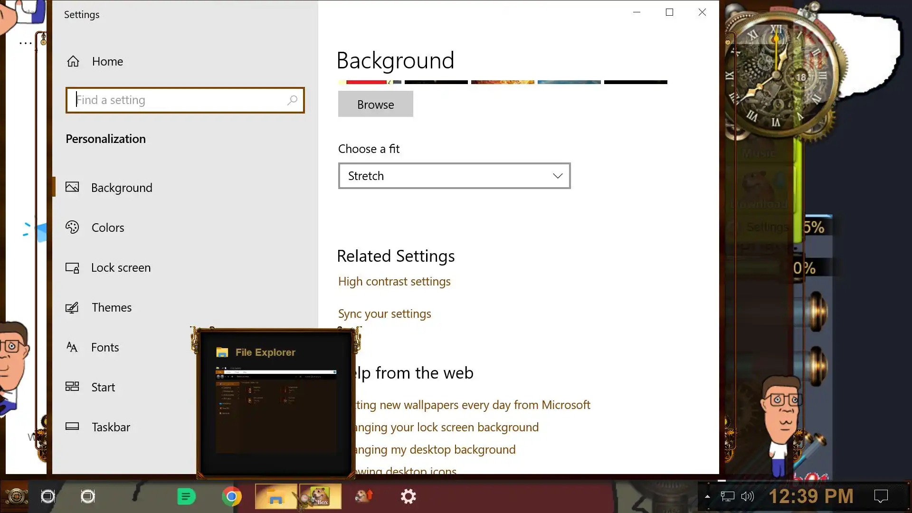The height and width of the screenshot is (513, 912).
Task: Click the steampunk Start button
Action: pos(16,496)
